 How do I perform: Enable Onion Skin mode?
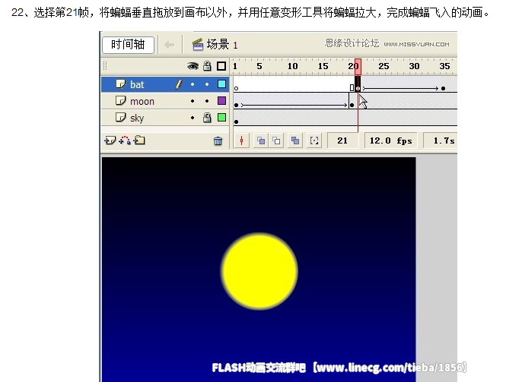[x=260, y=140]
